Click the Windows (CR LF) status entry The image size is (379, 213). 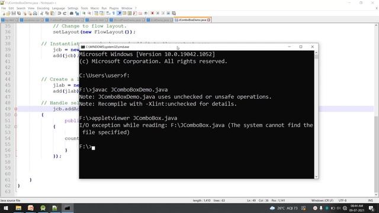click(322, 201)
